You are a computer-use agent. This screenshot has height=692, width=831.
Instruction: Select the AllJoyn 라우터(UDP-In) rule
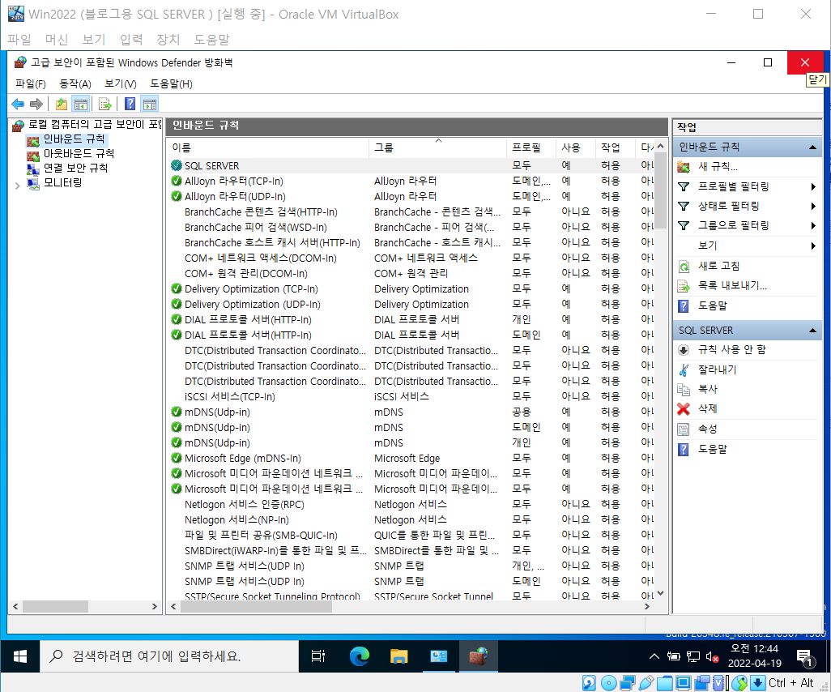tap(235, 197)
